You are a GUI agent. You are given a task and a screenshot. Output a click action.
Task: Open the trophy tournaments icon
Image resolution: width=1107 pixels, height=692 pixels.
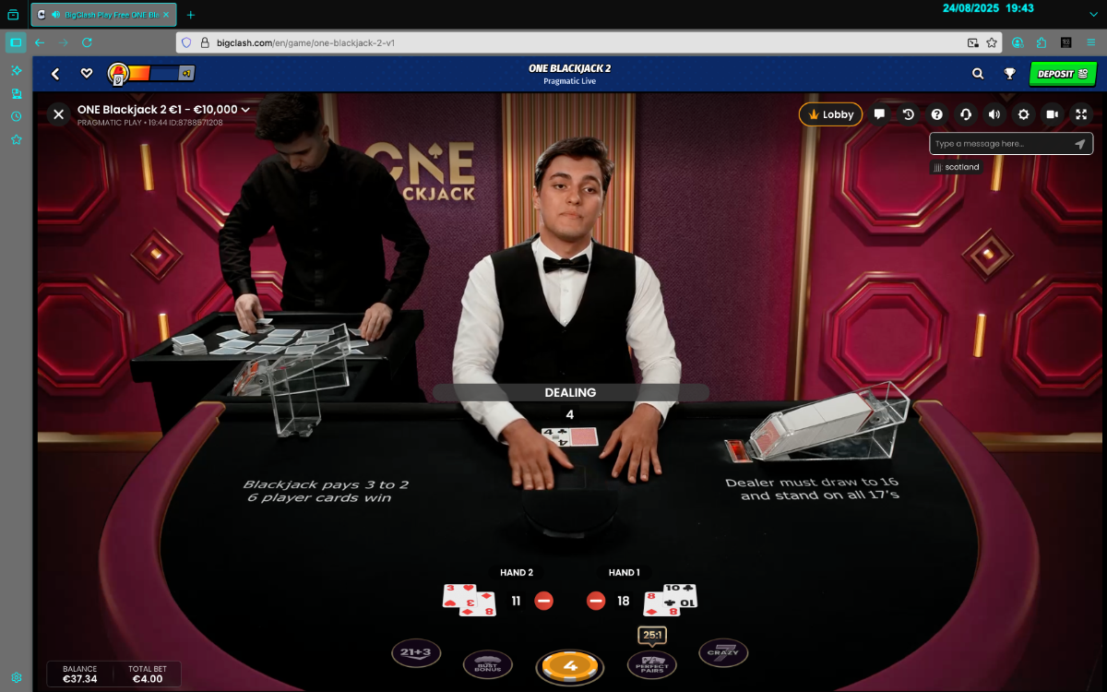[x=1010, y=74]
